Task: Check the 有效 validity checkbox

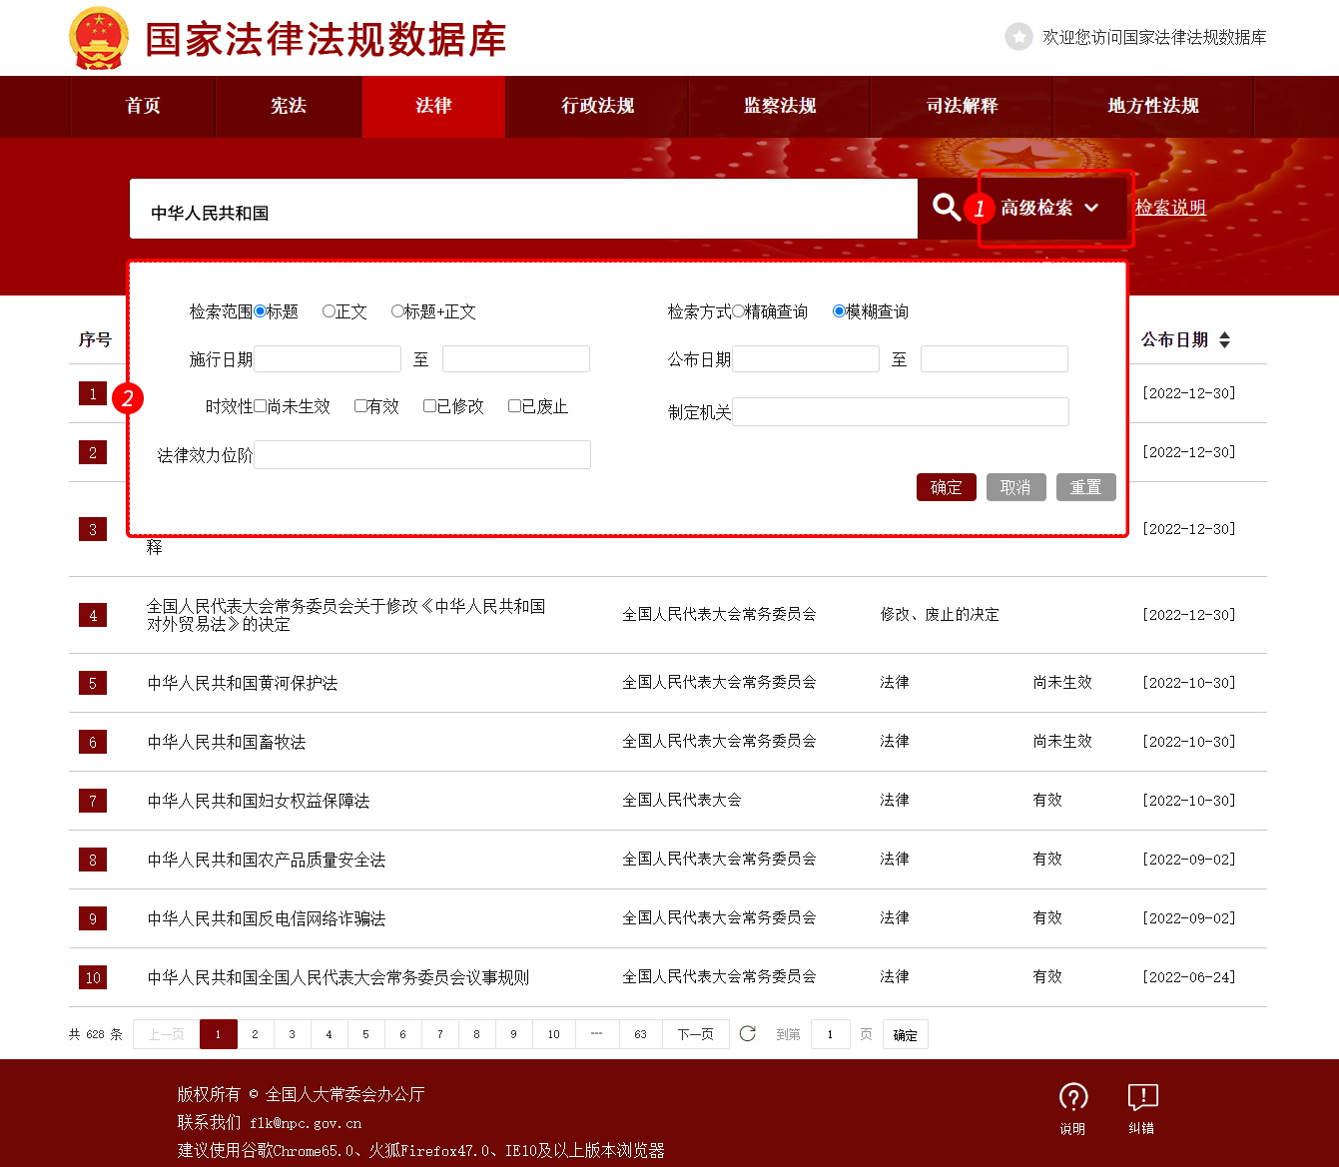Action: (360, 406)
